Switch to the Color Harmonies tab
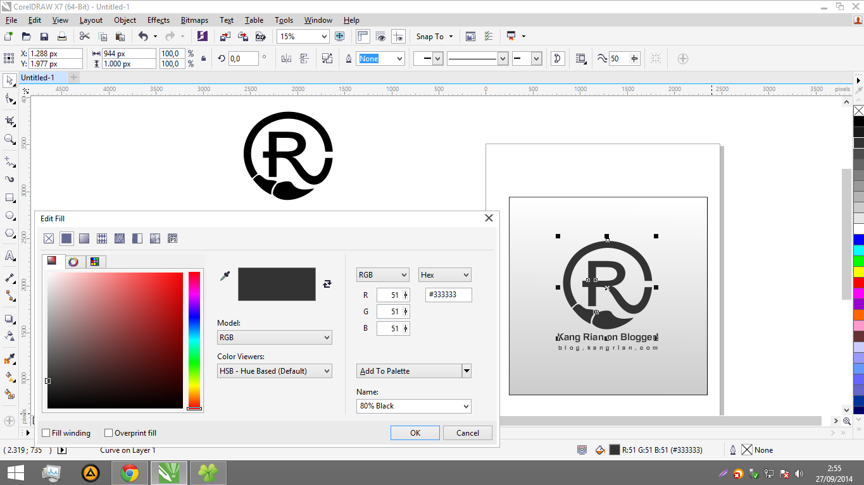 click(73, 262)
